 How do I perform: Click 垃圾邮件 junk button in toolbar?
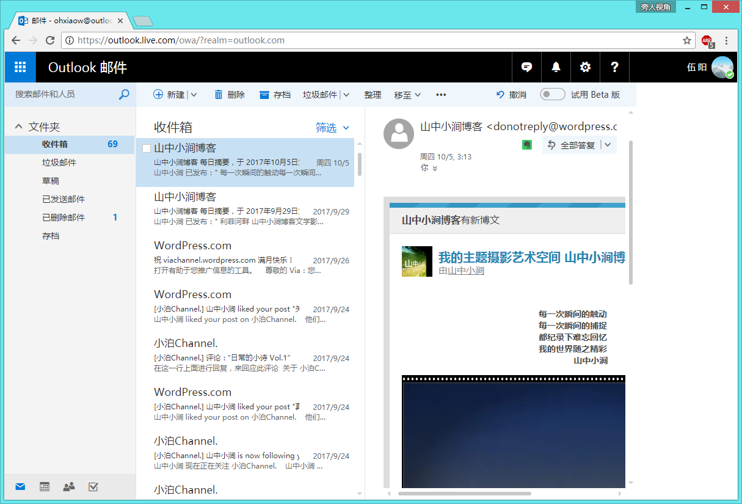click(320, 95)
